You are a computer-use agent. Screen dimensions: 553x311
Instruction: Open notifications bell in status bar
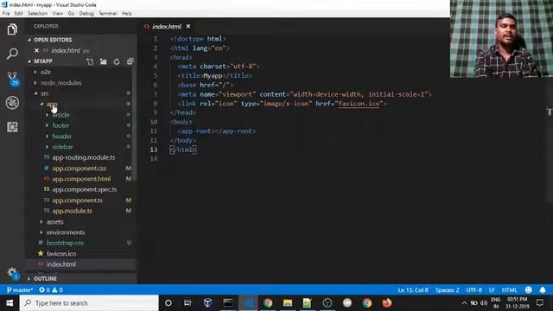click(x=543, y=290)
